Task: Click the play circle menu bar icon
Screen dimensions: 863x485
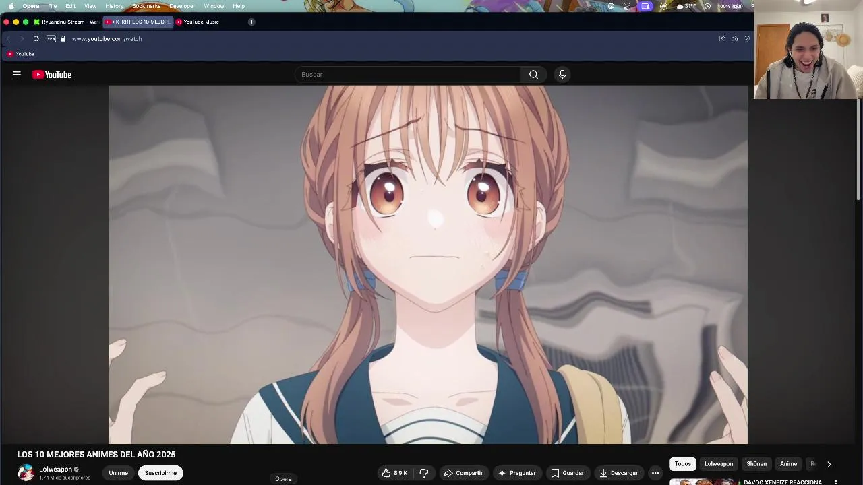Action: pyautogui.click(x=707, y=6)
